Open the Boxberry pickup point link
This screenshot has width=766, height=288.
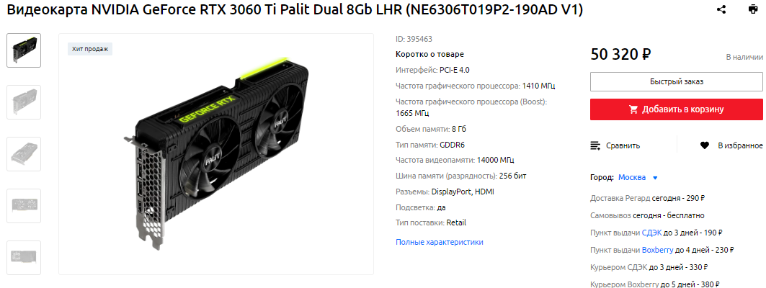click(x=657, y=250)
